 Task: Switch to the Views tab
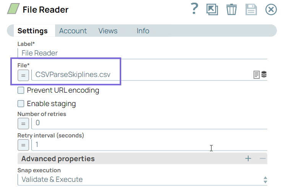[x=108, y=31]
